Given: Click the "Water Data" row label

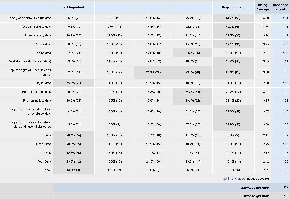Looking at the screenshot, I should click(x=43, y=144).
